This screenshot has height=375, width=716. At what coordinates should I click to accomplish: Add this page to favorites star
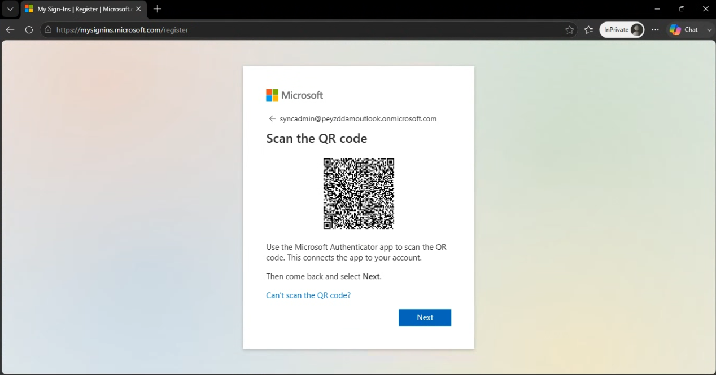[569, 30]
